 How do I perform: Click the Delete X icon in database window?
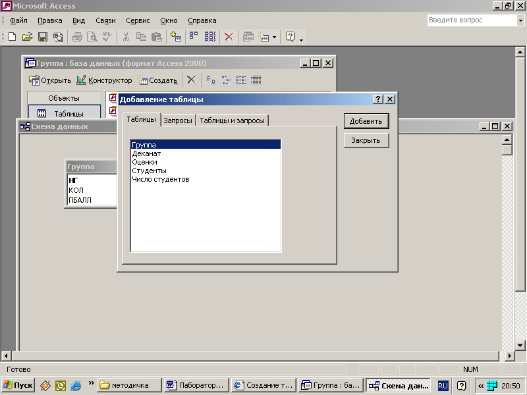click(191, 80)
